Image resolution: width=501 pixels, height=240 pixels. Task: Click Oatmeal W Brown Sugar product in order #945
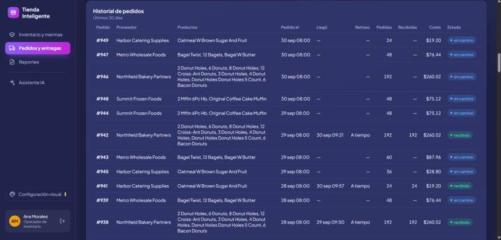pos(212,172)
